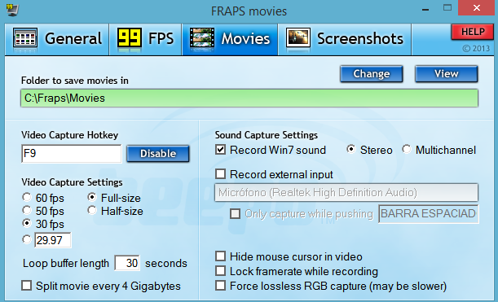Check Split movie every 4 Gigabytes

pyautogui.click(x=27, y=286)
